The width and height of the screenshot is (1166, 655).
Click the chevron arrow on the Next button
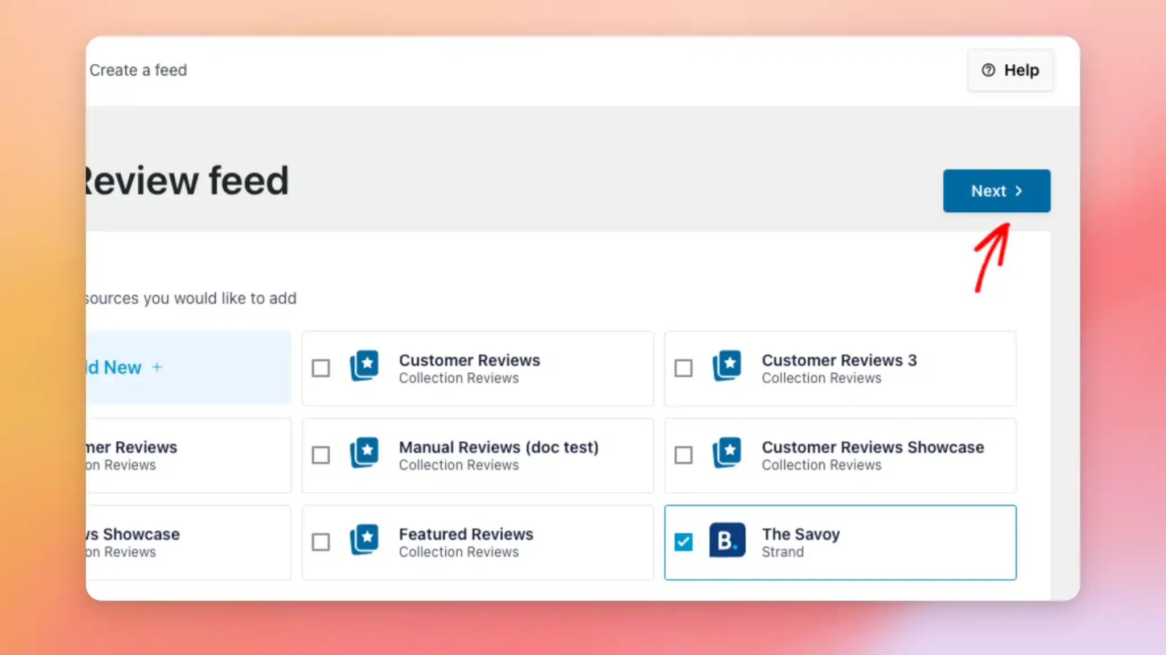(x=1019, y=191)
